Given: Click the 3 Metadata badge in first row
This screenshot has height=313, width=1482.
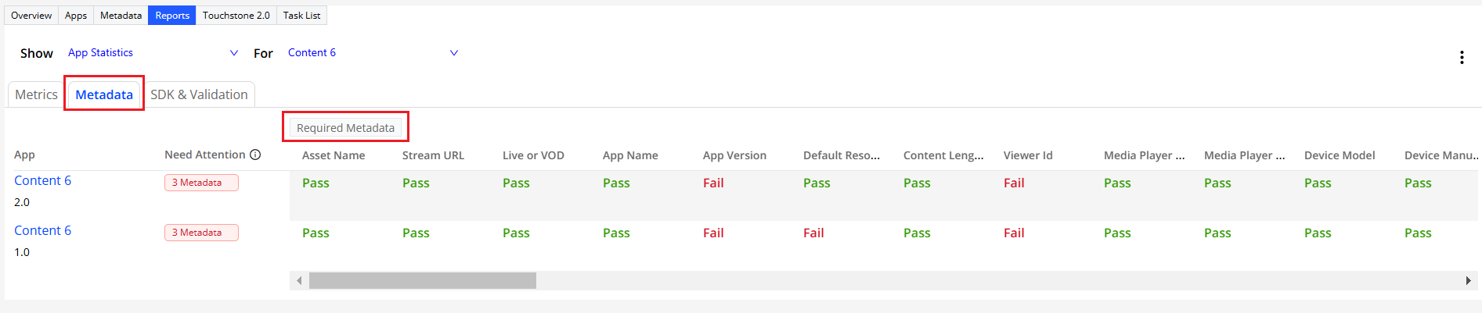Looking at the screenshot, I should [201, 183].
